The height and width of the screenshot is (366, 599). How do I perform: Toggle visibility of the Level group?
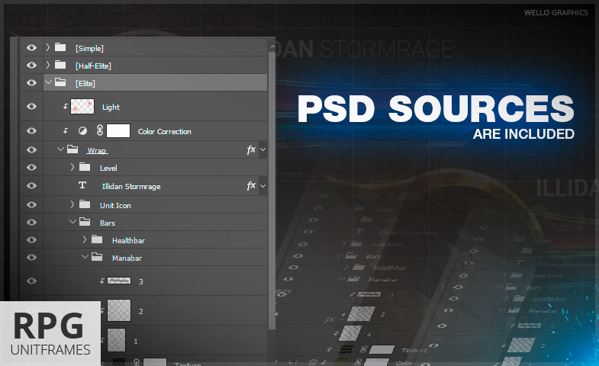pos(32,168)
